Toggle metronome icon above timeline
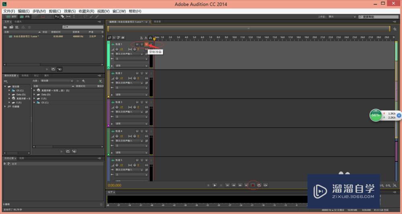The height and width of the screenshot is (214, 402). pyautogui.click(x=141, y=38)
